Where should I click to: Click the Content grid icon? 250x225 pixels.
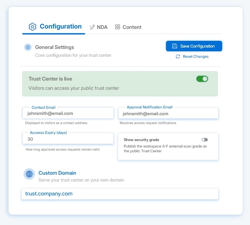pyautogui.click(x=118, y=27)
